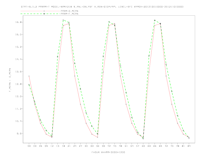
Task: Click the 27 forecast hour label
Action: [80, 146]
